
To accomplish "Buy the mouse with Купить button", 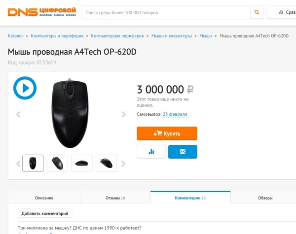I will coord(167,134).
